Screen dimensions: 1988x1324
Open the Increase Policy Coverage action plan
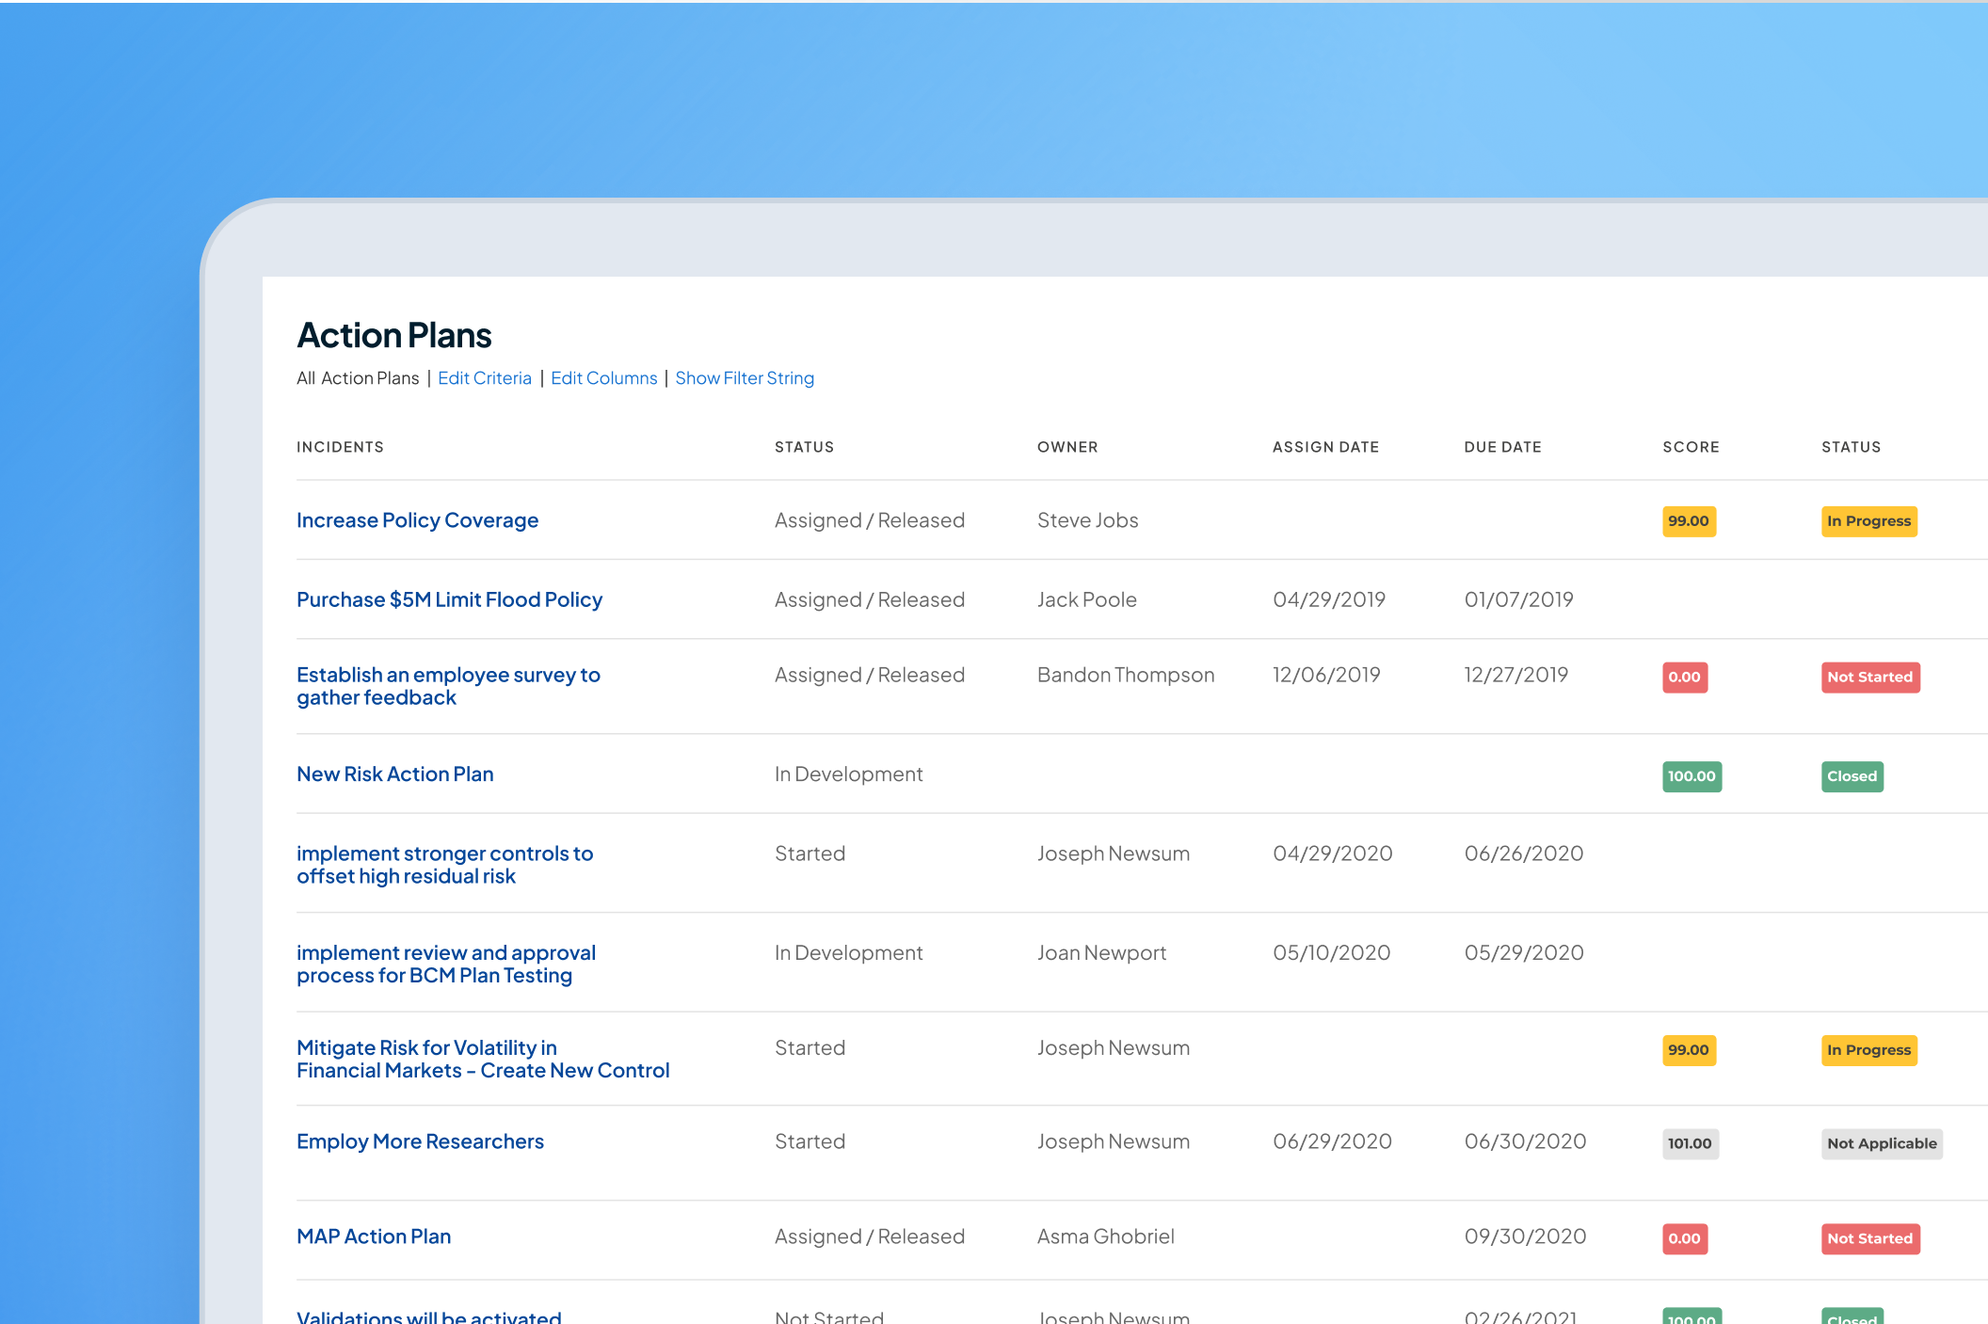[x=417, y=520]
